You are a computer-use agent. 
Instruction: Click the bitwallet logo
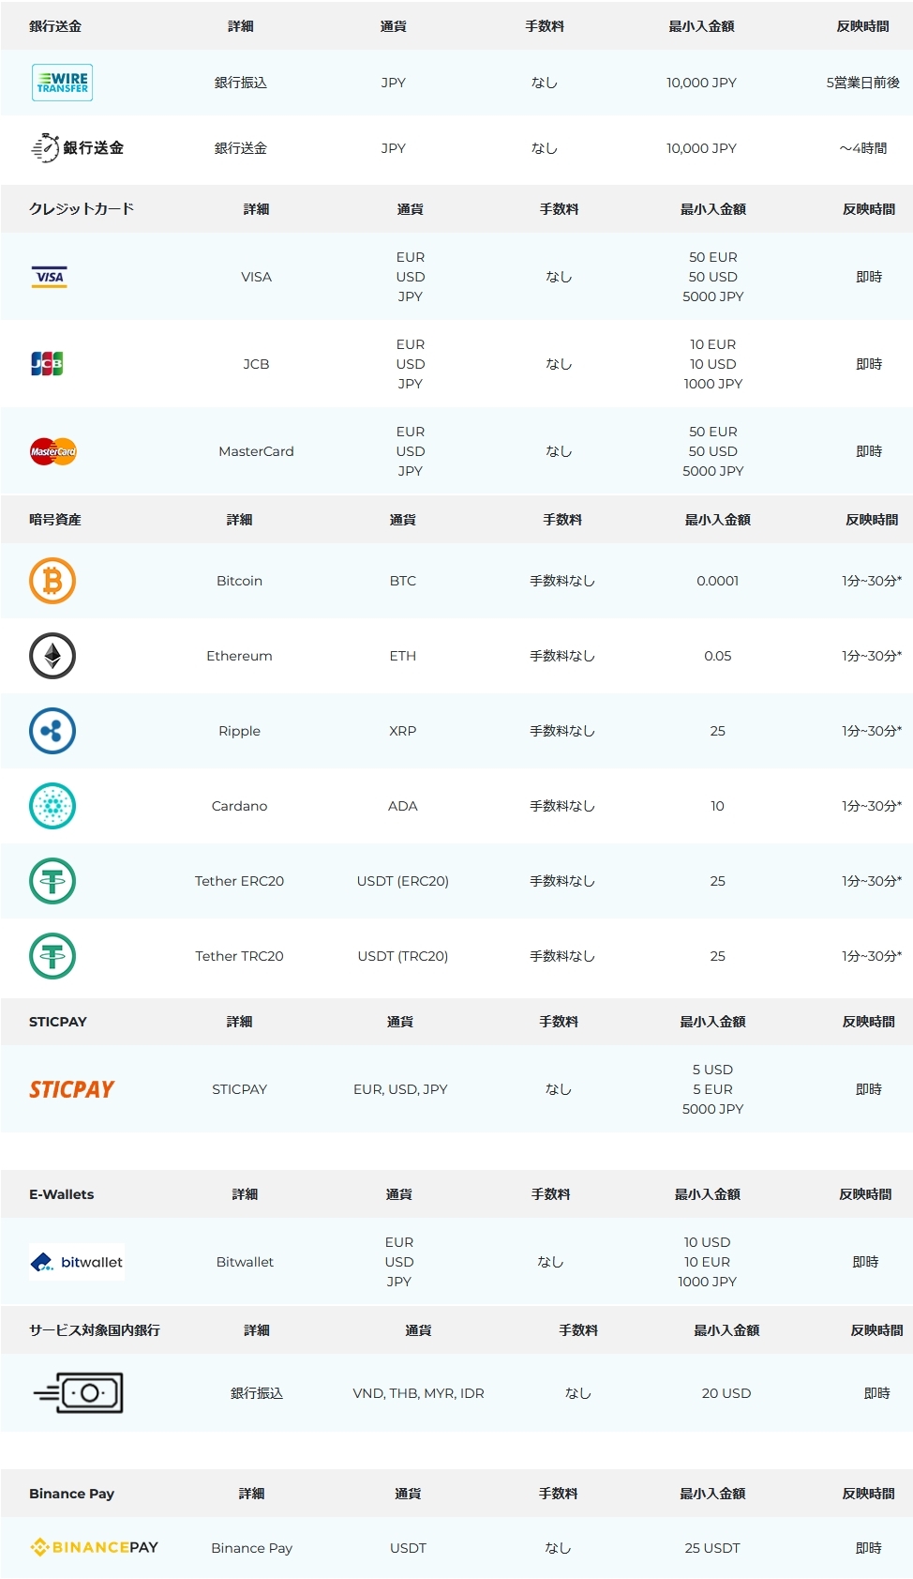(77, 1262)
